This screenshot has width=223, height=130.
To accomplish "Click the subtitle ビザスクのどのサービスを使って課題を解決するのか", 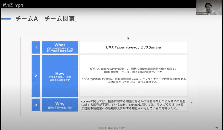I will [60, 50].
